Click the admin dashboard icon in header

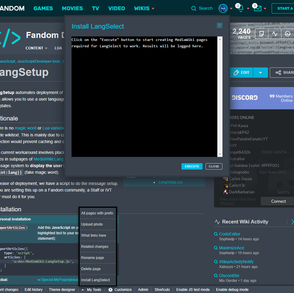(287, 34)
